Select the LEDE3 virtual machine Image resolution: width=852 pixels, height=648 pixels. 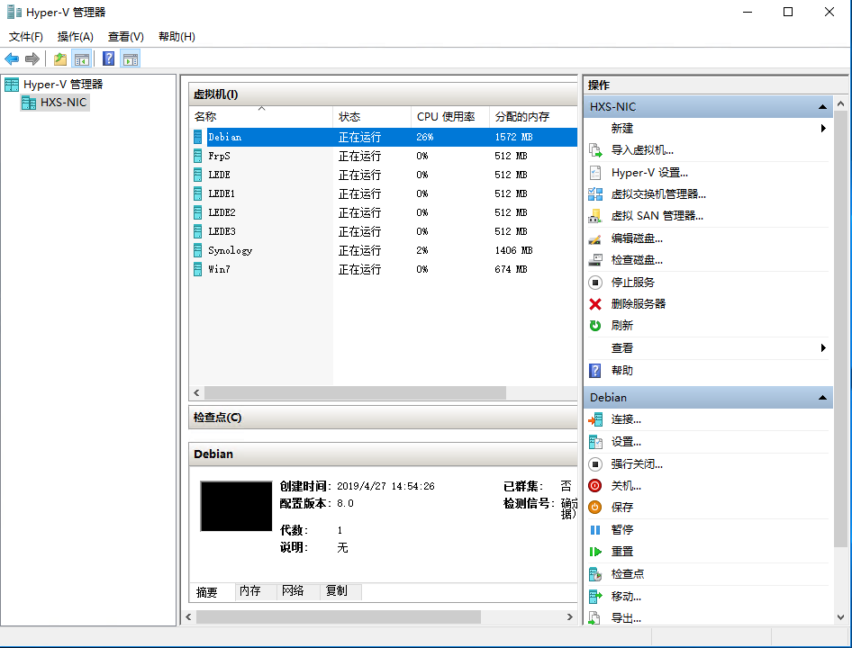(383, 231)
